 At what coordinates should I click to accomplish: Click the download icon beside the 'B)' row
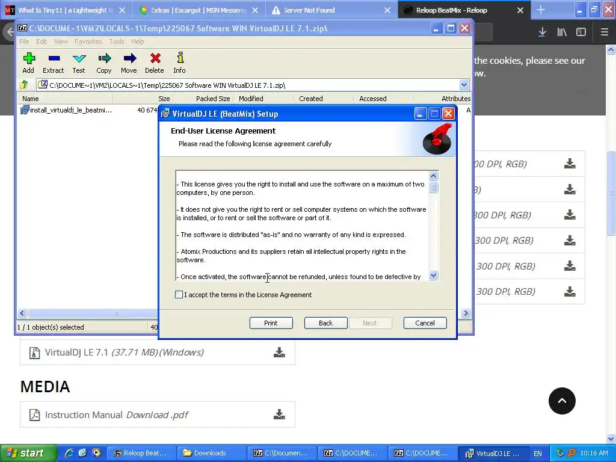click(x=570, y=189)
